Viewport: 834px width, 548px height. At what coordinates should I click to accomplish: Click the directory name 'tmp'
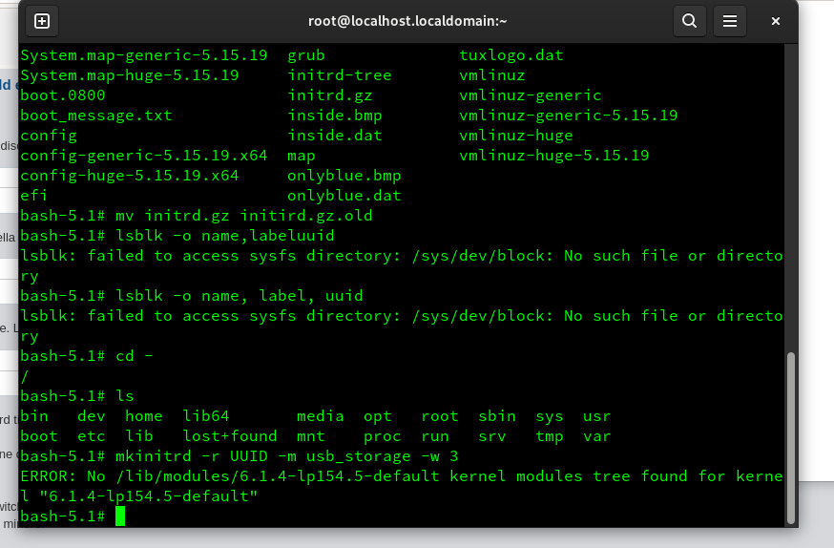550,437
